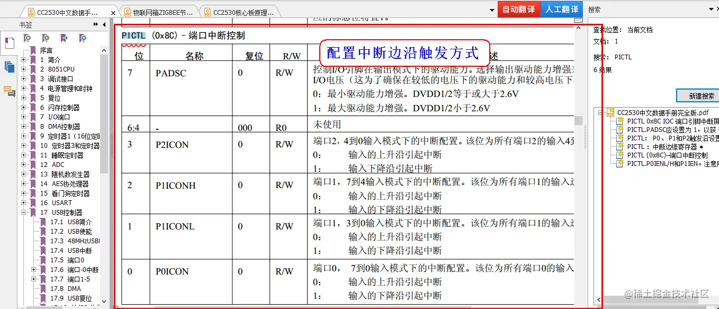Close the CC2530中文数据手 tab

pos(113,13)
